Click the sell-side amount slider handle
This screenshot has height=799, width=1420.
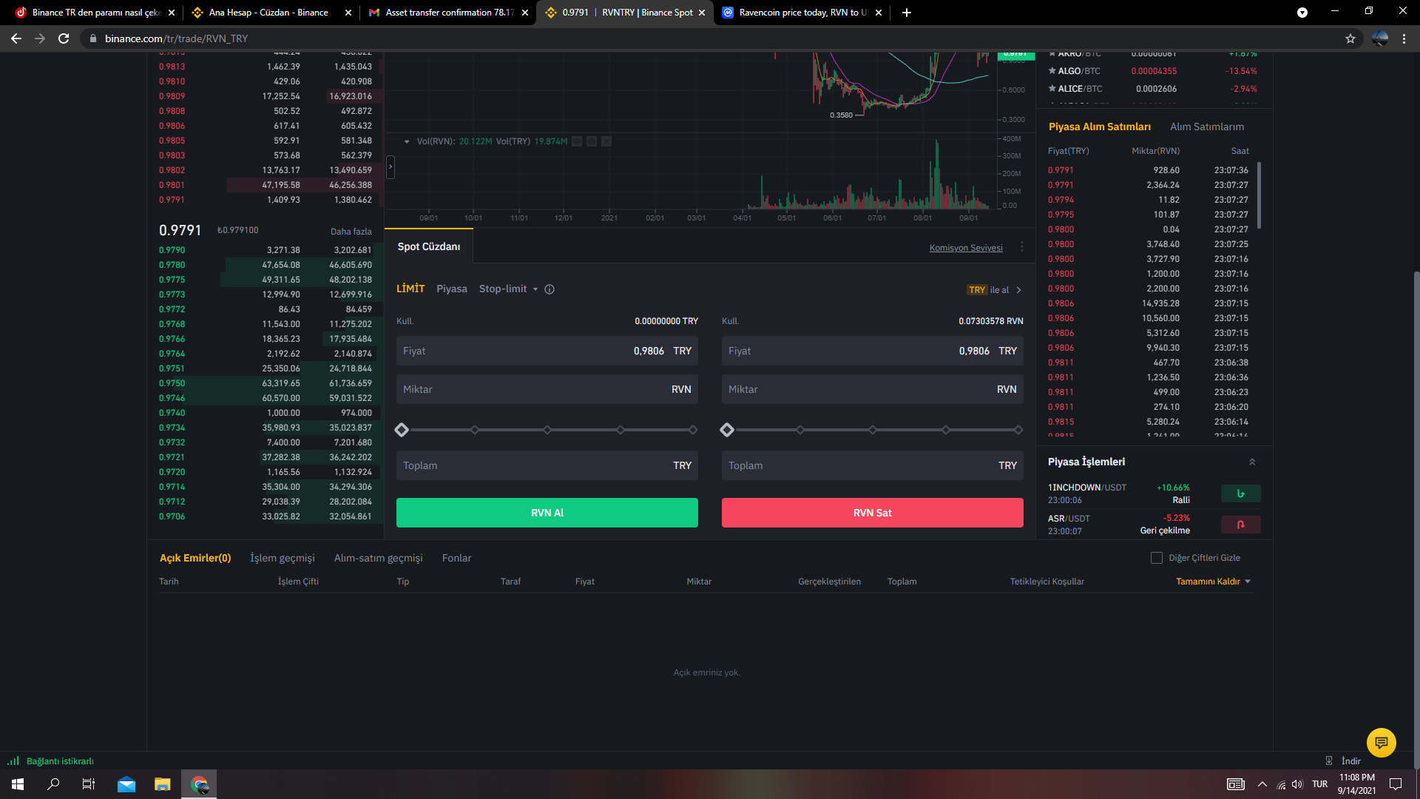pos(727,430)
